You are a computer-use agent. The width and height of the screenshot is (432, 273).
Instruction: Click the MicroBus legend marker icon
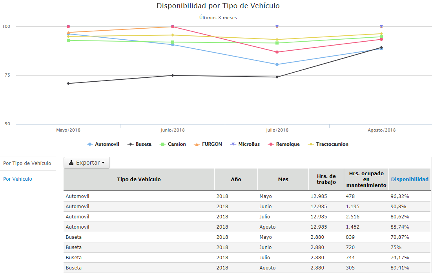coord(233,144)
